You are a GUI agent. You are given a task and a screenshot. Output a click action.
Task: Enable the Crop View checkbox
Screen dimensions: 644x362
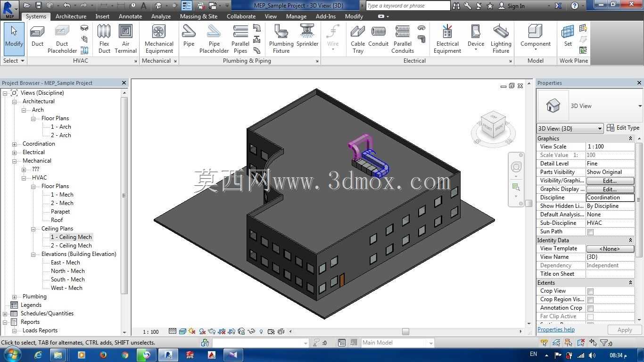590,291
